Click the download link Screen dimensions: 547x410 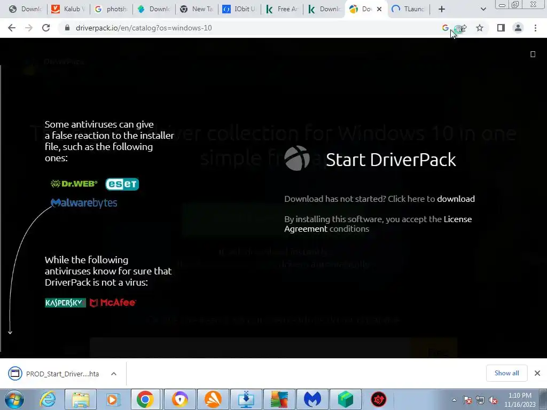[456, 199]
